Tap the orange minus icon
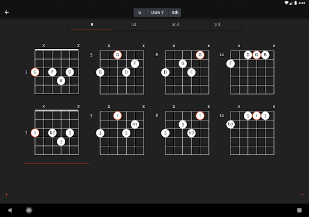This screenshot has height=217, width=309. tap(302, 195)
